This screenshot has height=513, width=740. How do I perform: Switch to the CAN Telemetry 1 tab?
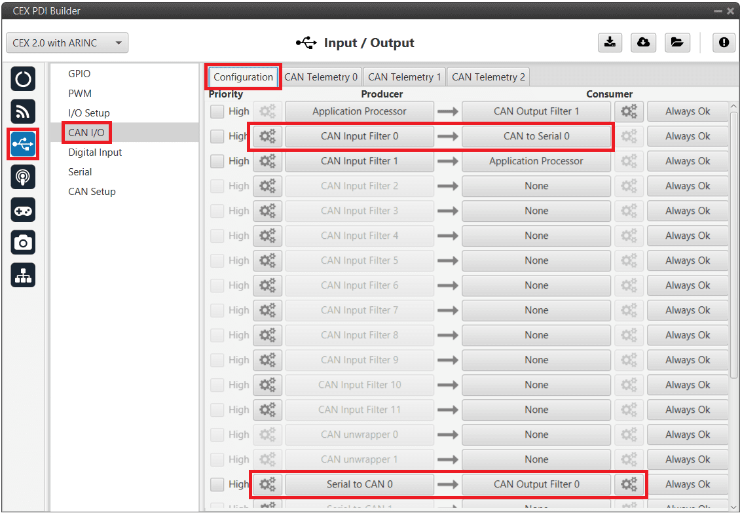[404, 77]
